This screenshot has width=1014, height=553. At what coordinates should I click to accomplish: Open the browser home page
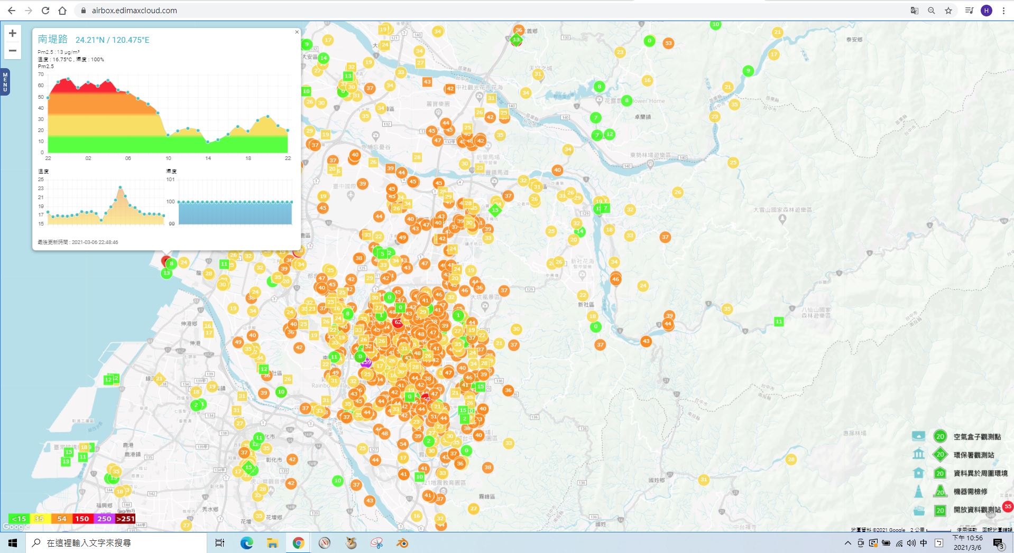pos(62,11)
